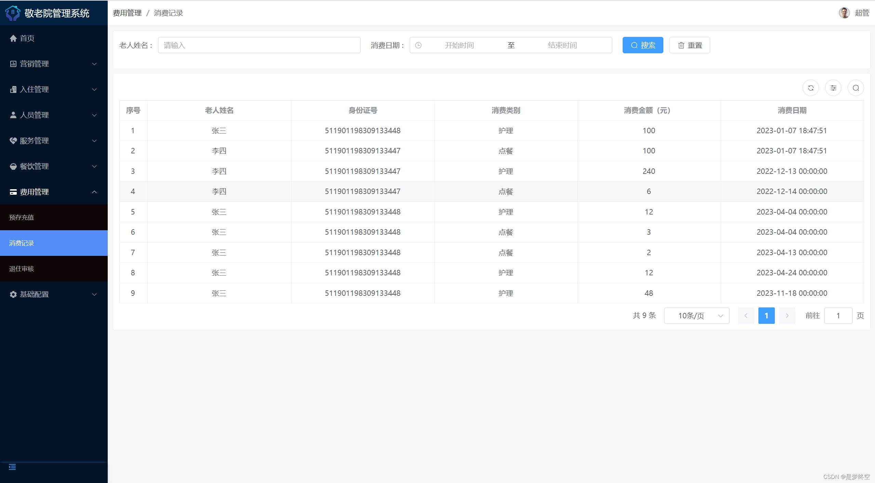Click the 前往 page number input

(838, 316)
